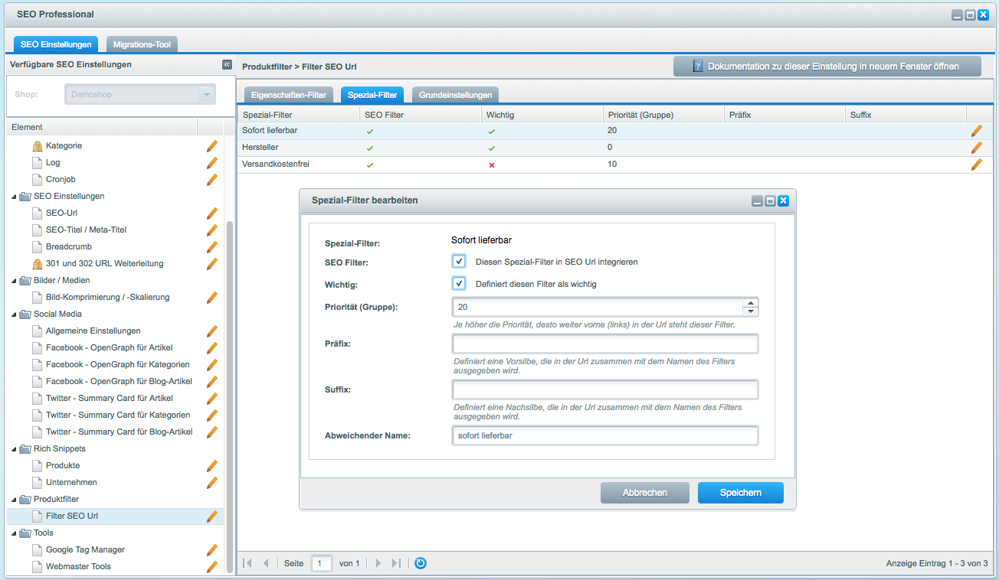Click pencil for Facebook - OpenGraph für Artikel
The height and width of the screenshot is (580, 999).
pos(212,347)
